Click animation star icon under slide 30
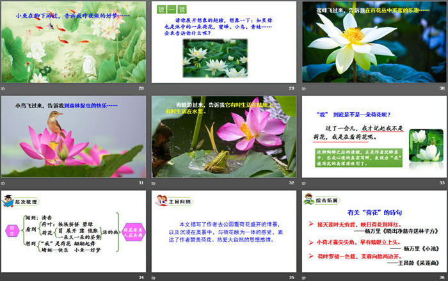The width and height of the screenshot is (448, 281). (304, 88)
